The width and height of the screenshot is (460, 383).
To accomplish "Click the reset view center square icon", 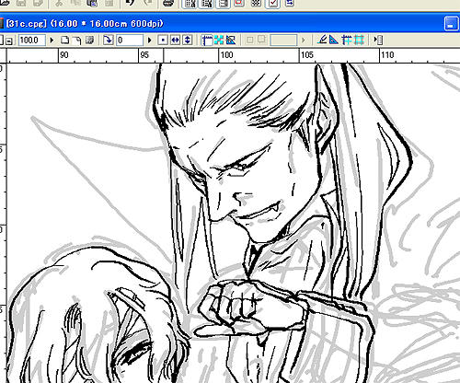I will (x=163, y=41).
